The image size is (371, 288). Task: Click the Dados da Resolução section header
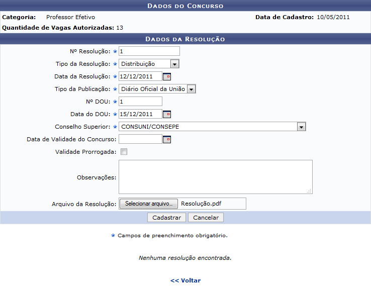[x=185, y=39]
